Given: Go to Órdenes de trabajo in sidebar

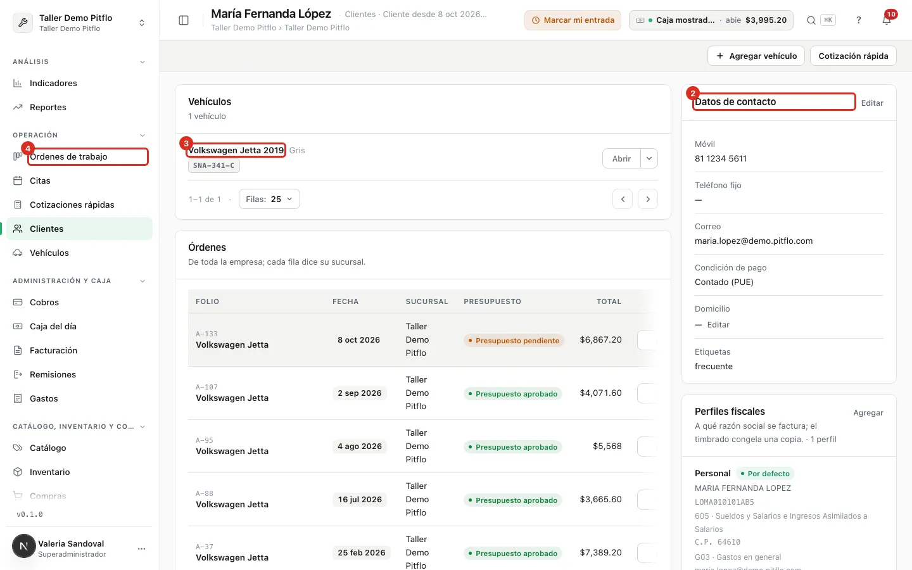Looking at the screenshot, I should [x=80, y=156].
